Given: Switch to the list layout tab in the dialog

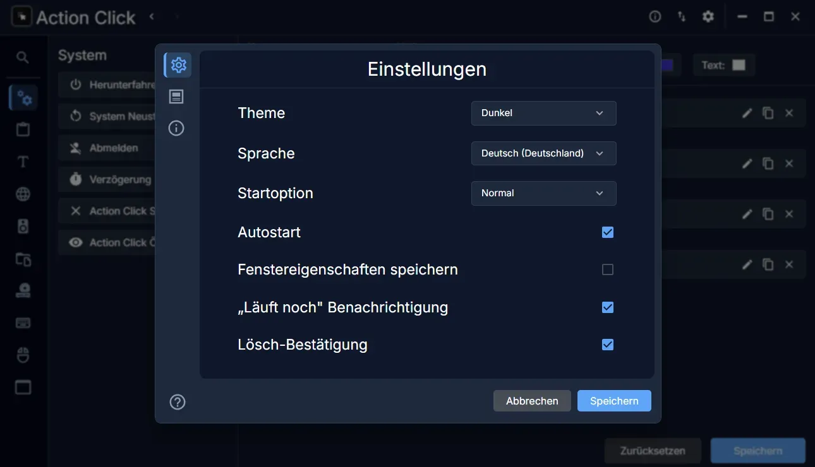Looking at the screenshot, I should 176,97.
